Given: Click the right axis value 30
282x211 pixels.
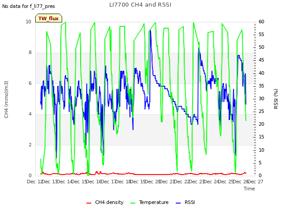Looking at the screenshot, I should [x=261, y=98].
